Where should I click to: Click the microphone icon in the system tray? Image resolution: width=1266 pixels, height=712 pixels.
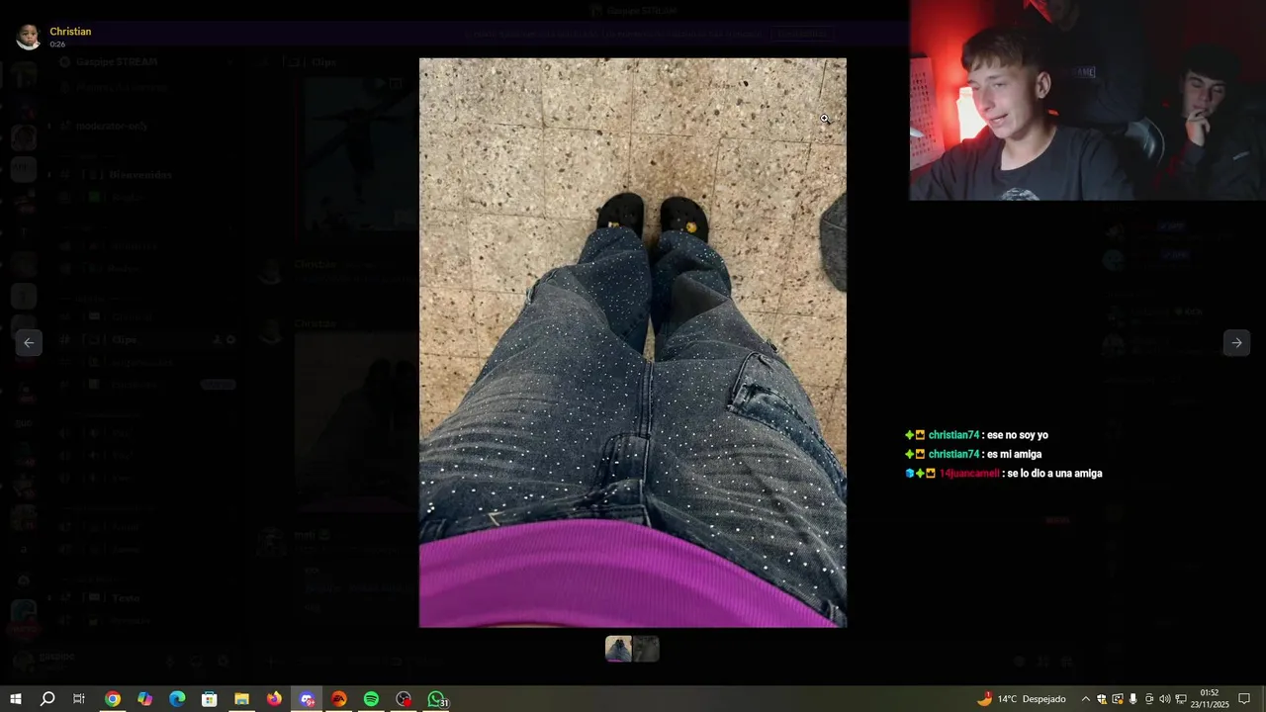[1133, 699]
